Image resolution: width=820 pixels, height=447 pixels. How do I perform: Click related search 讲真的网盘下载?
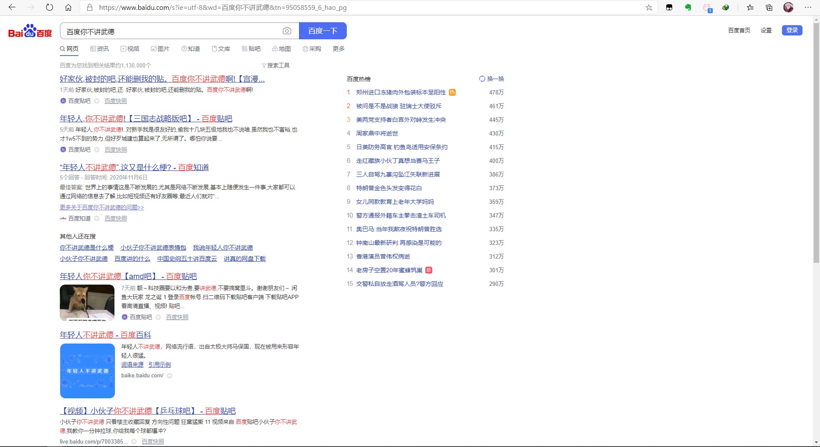click(245, 259)
